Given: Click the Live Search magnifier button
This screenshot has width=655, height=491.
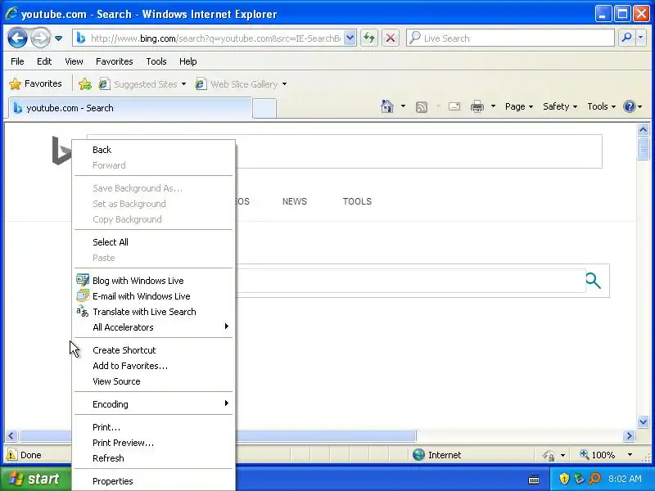Looking at the screenshot, I should pos(626,38).
